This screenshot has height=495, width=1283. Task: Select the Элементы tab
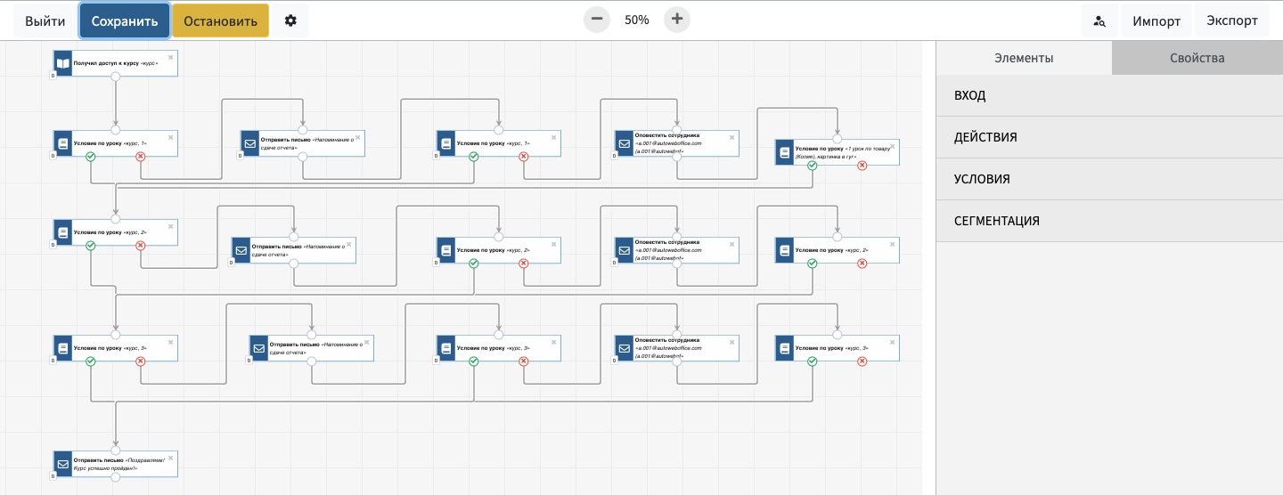tap(1024, 58)
